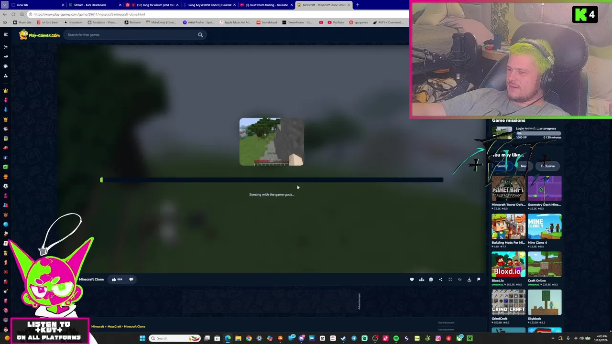Open the 'Apple Music for Ar...' bookmark
The height and width of the screenshot is (344, 612).
pos(235,22)
